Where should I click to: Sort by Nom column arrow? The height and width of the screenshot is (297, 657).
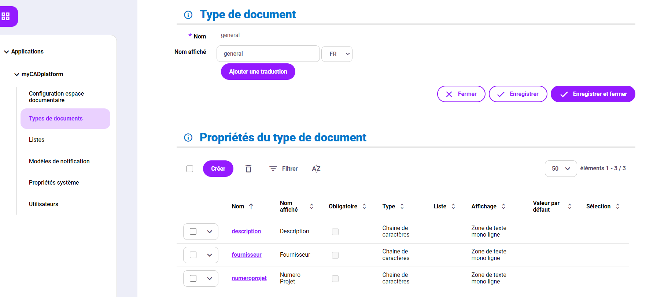pos(251,207)
